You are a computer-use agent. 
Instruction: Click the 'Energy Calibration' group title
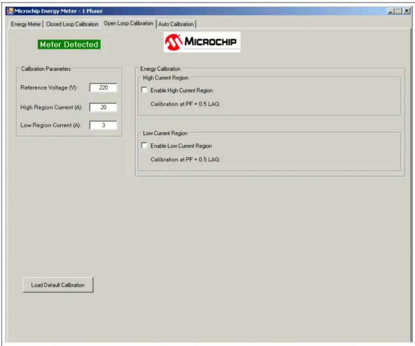pos(160,69)
